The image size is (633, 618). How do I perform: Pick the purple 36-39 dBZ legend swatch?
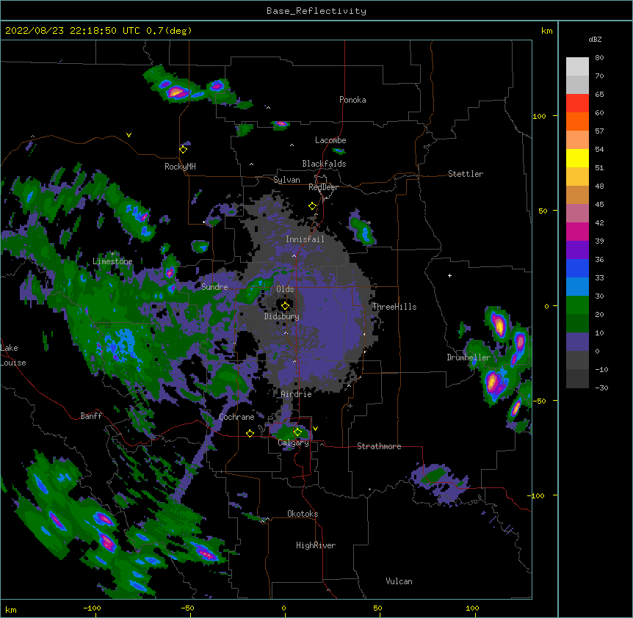(577, 250)
